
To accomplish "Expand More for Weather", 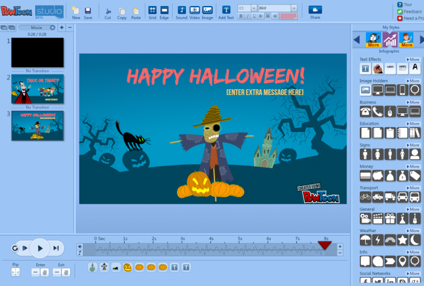I will click(x=413, y=231).
